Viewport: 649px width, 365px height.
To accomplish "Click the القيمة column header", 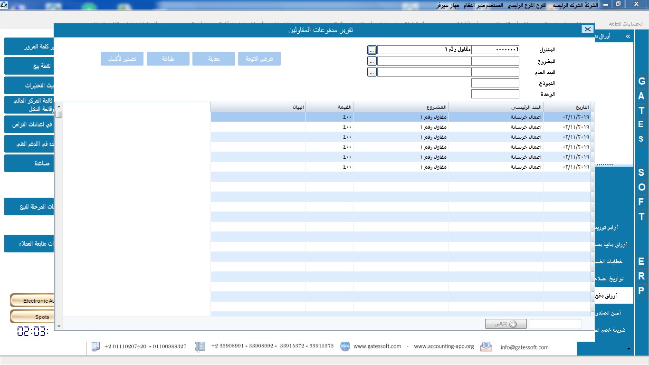I will (x=329, y=107).
